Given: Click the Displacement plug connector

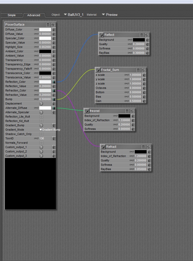Looking at the screenshot, I should [54, 103].
